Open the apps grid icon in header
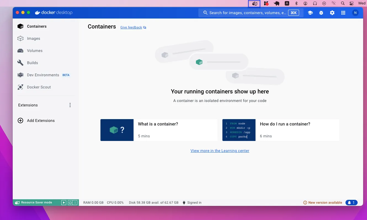 tap(343, 13)
